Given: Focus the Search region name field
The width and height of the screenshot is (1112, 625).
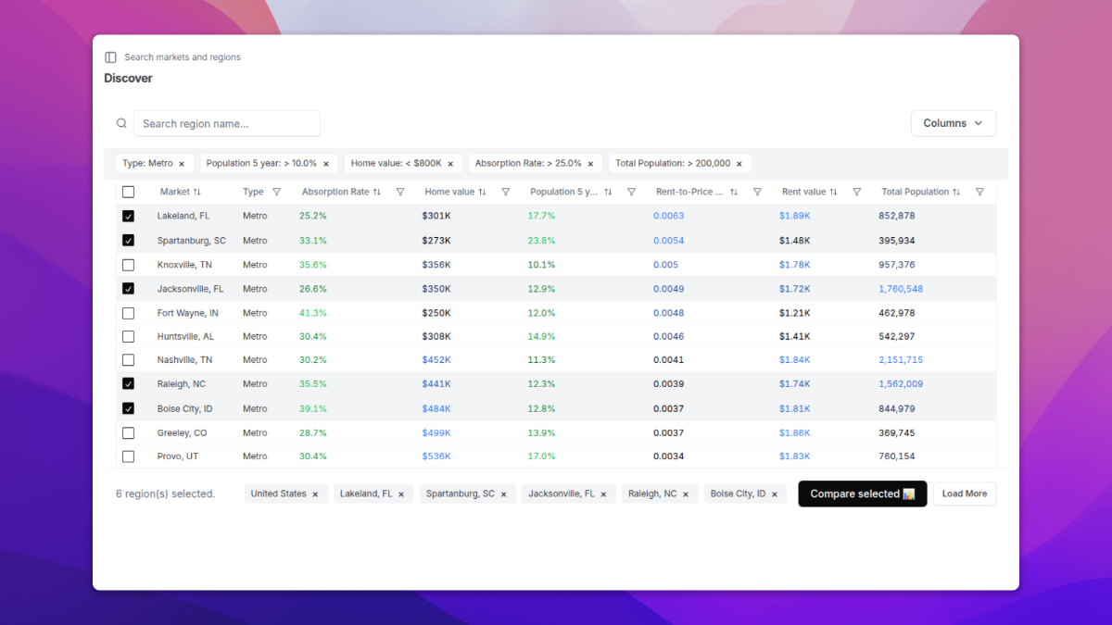Looking at the screenshot, I should click(x=227, y=123).
